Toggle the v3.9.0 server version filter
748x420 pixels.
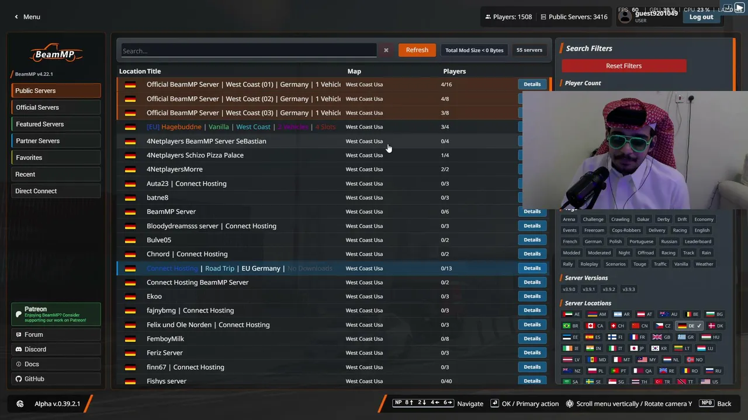(x=569, y=289)
